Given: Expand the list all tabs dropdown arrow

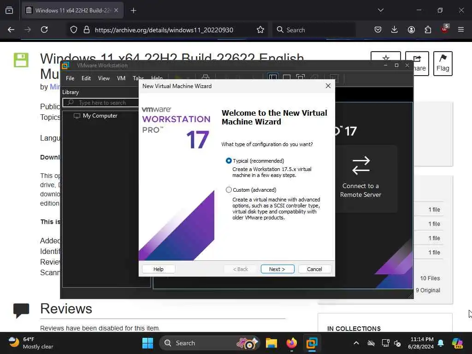Looking at the screenshot, I should [380, 10].
